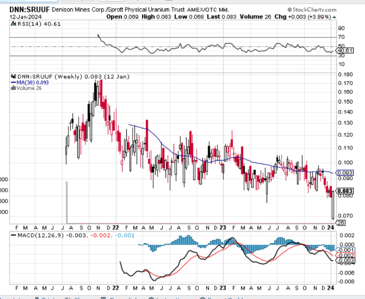This screenshot has height=299, width=365.
Task: Click the Chg +0.003 (+3.89%) value
Action: coord(303,17)
